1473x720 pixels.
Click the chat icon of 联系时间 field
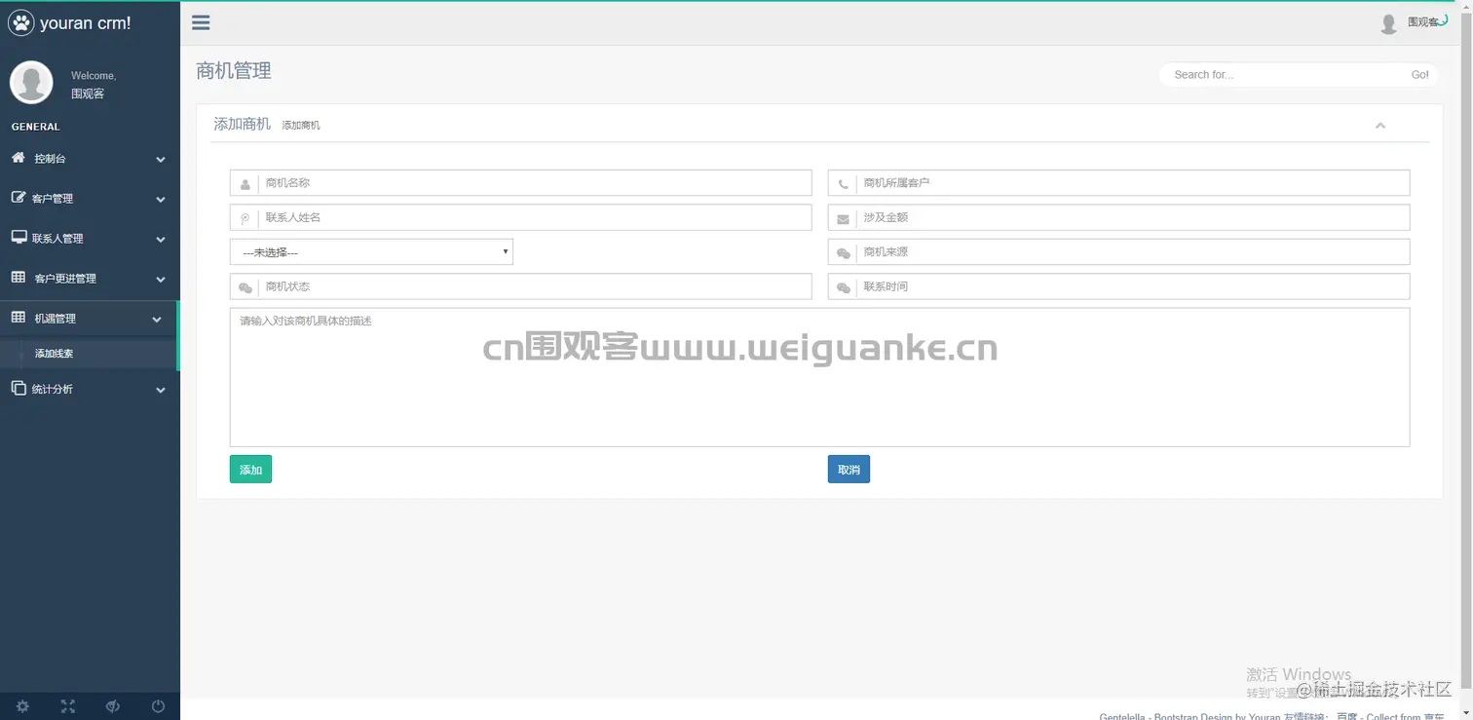point(844,288)
